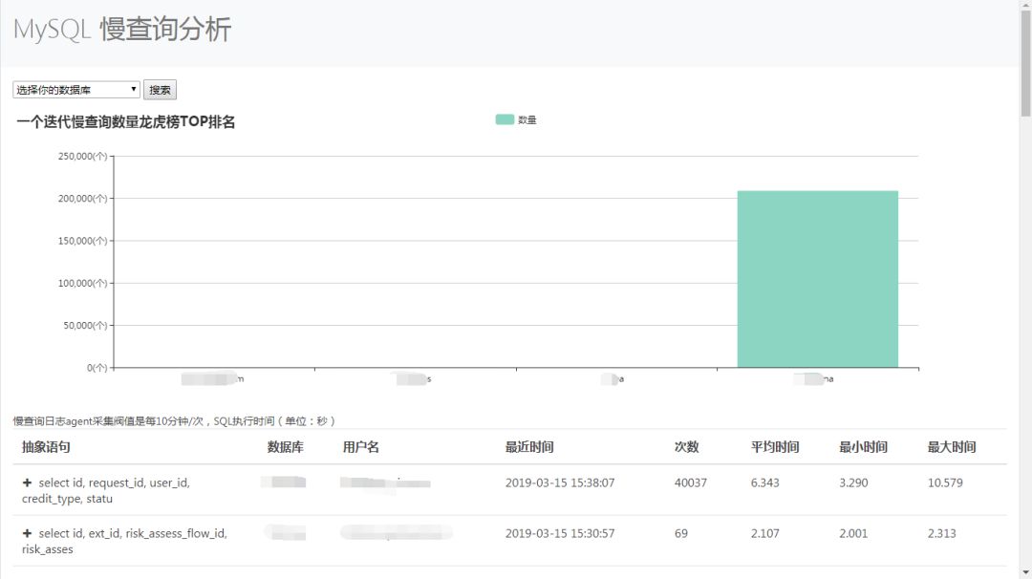Click the page's vertical scrollbar thumb

coord(1025,62)
